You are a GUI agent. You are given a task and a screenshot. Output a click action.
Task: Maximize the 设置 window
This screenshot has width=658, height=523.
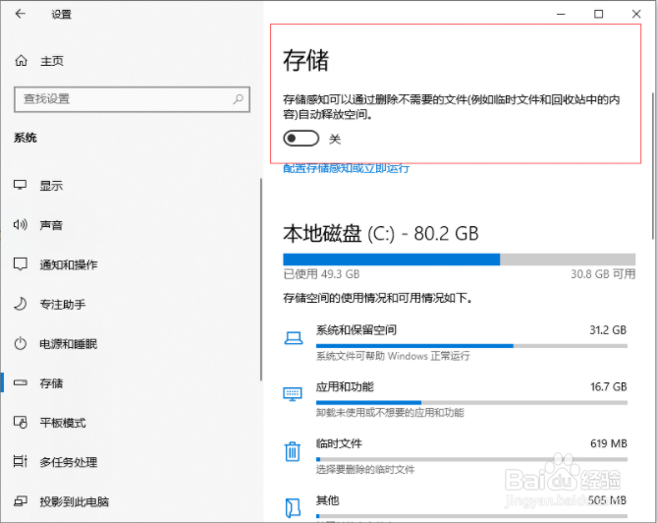pyautogui.click(x=599, y=14)
